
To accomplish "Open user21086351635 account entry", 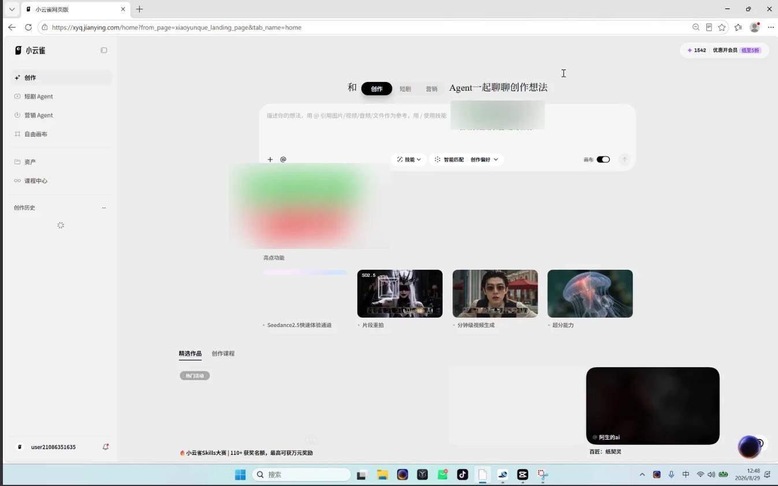I will [x=53, y=447].
